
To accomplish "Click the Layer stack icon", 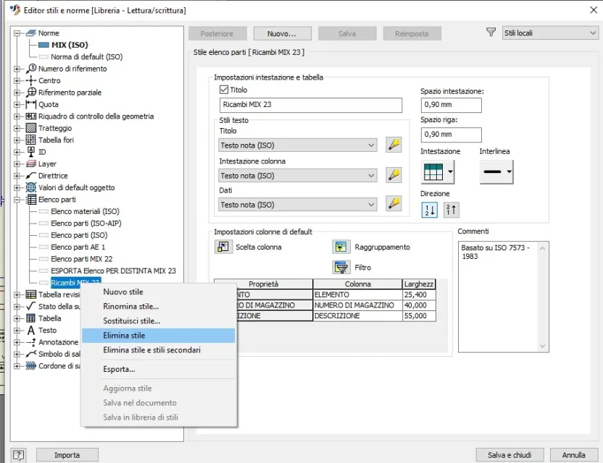I will (x=31, y=164).
